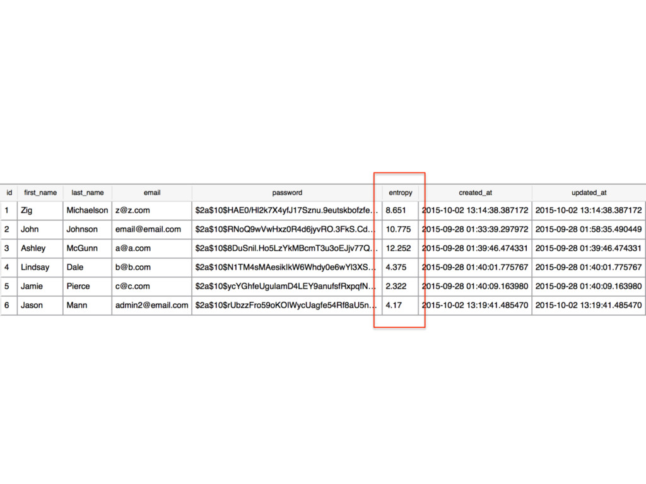Click the password column header
This screenshot has width=646, height=484.
pyautogui.click(x=287, y=193)
